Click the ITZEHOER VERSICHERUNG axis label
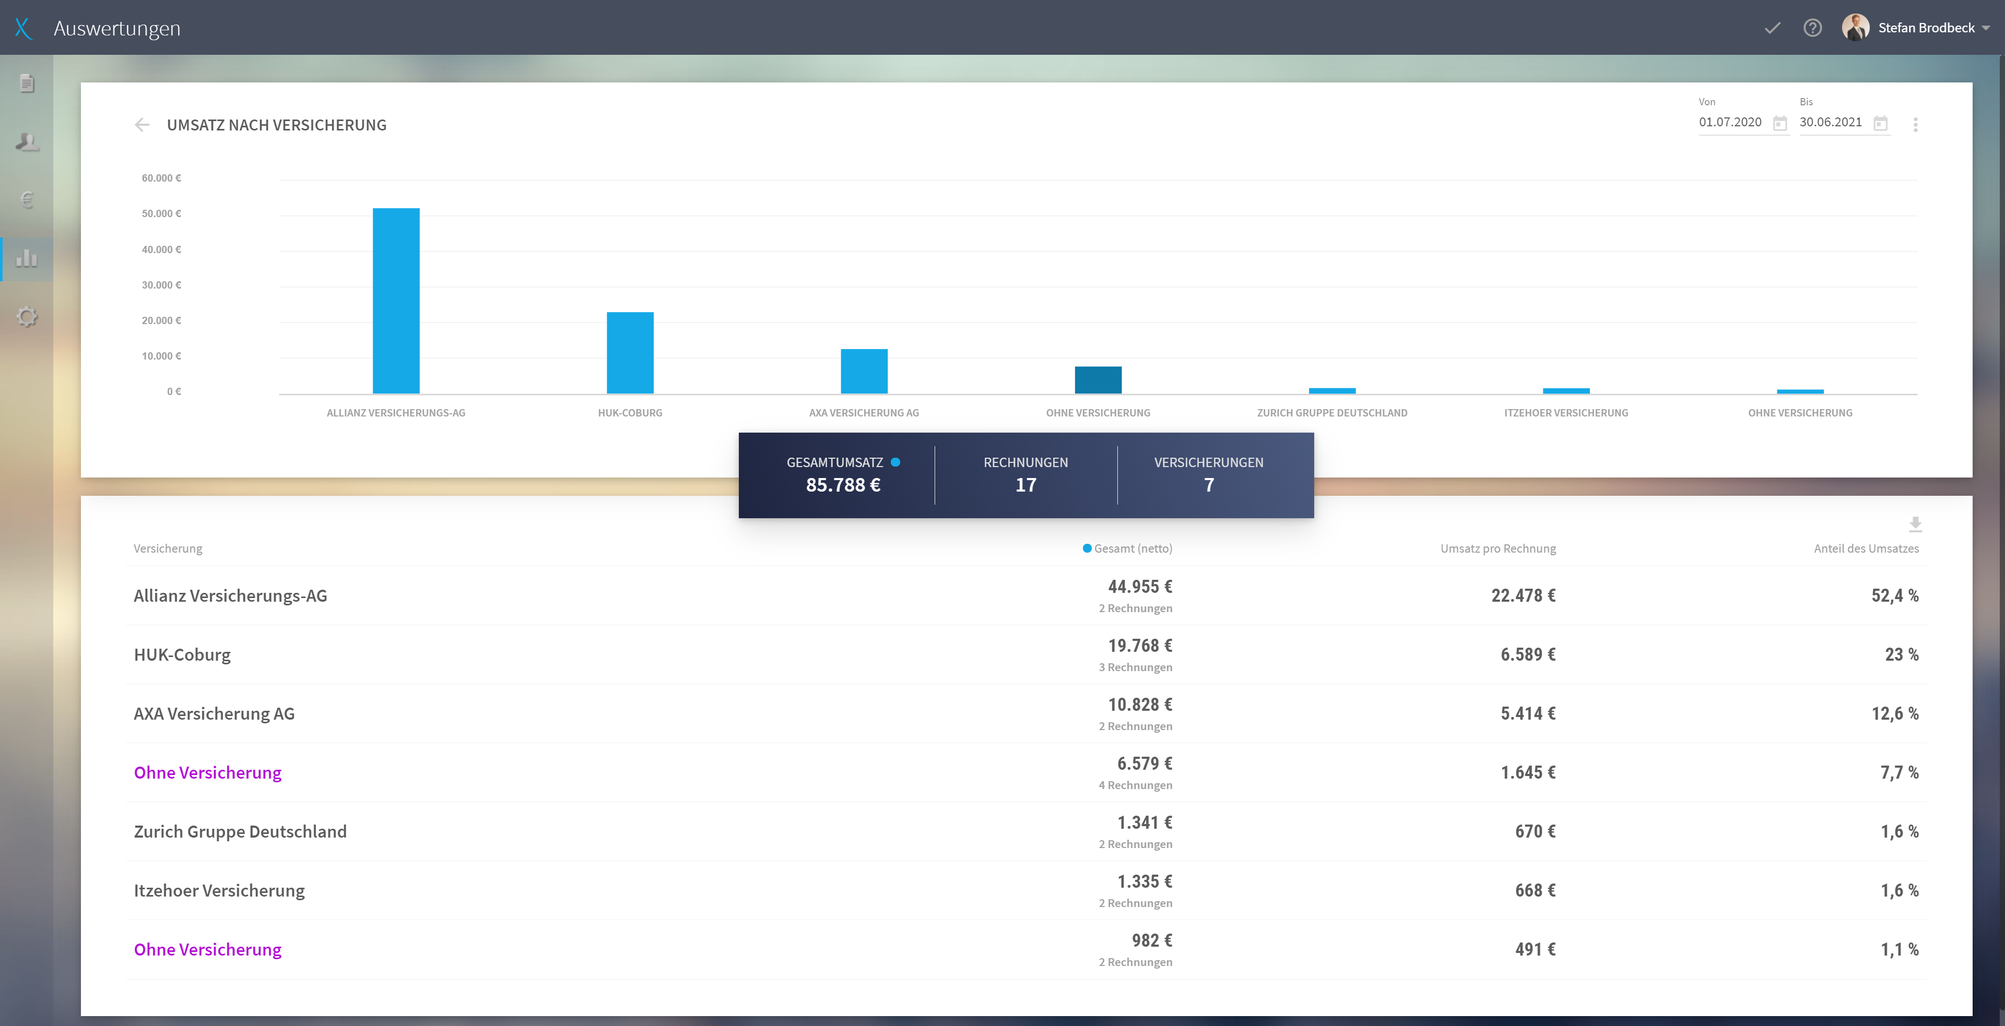The height and width of the screenshot is (1026, 2005). point(1566,413)
